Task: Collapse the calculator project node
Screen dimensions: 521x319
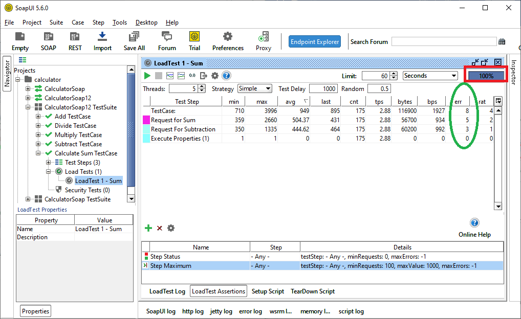Action: [x=18, y=80]
